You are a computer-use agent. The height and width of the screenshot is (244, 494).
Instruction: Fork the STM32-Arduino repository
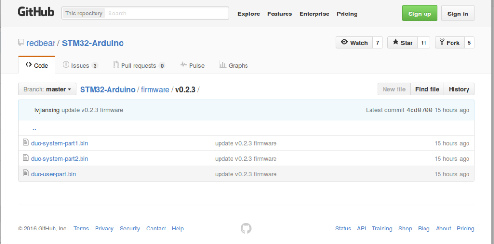click(449, 43)
